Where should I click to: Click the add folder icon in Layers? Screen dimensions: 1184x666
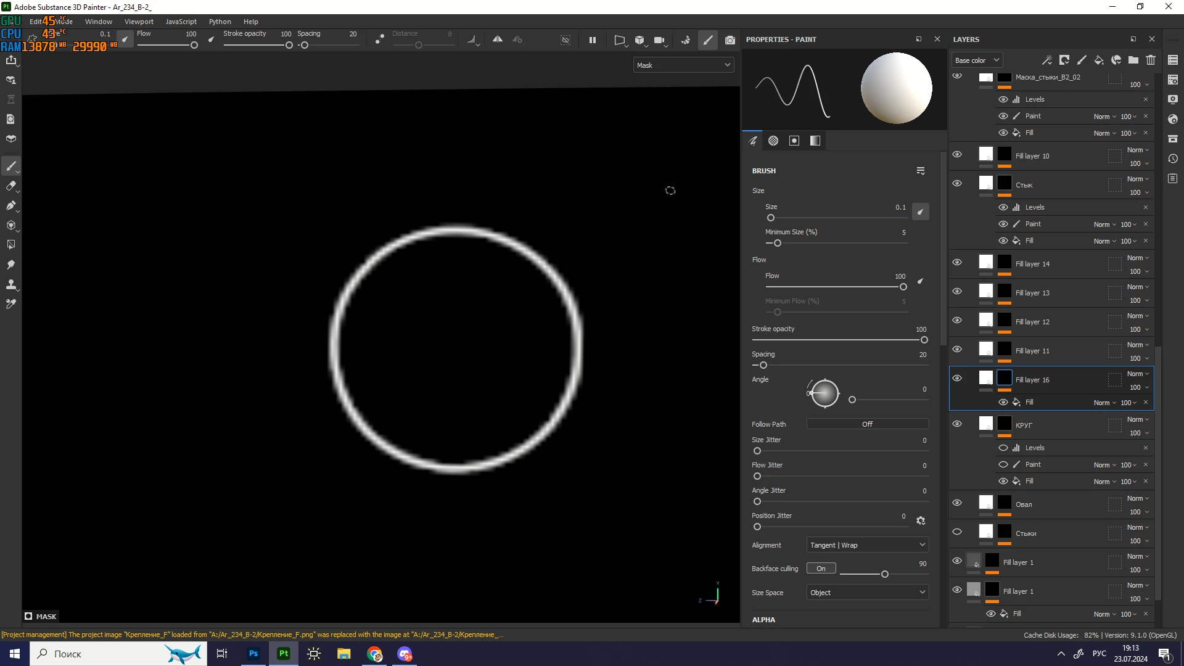pyautogui.click(x=1133, y=60)
